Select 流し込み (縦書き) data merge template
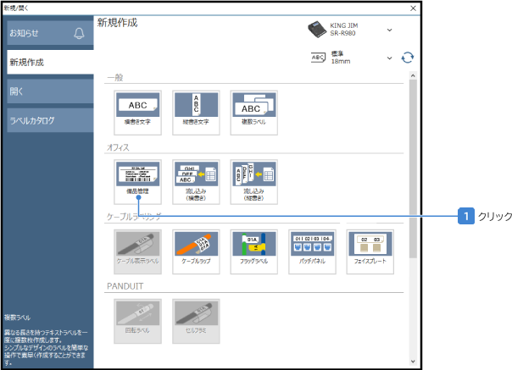Viewport: 512px width, 370px height. pyautogui.click(x=253, y=179)
